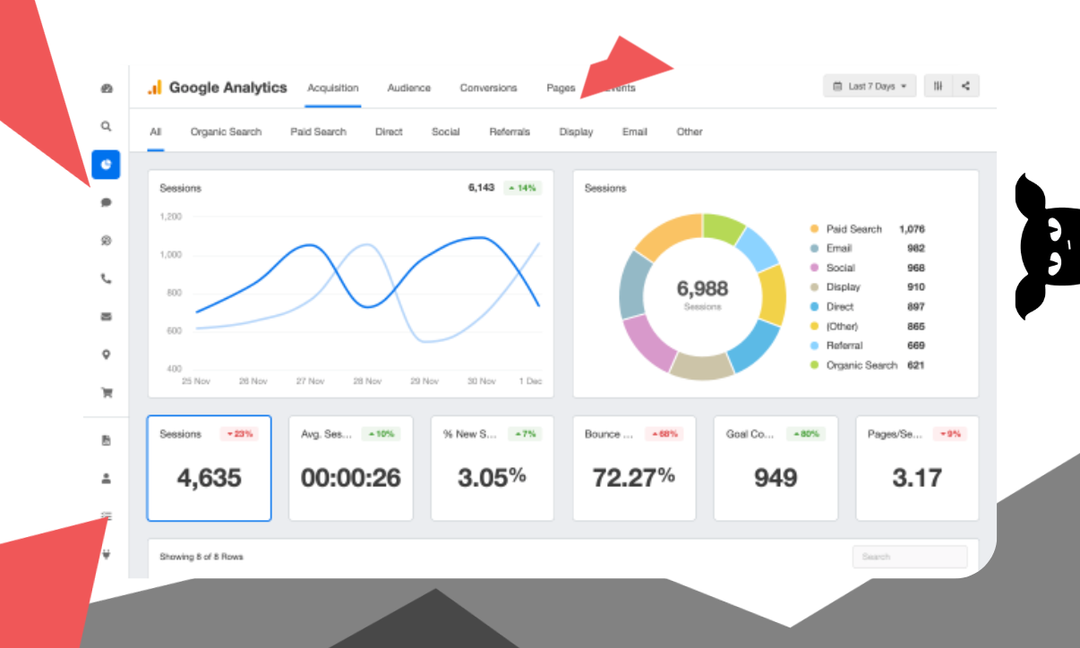Screen dimensions: 1080x648
Task: Select the Avg. Session 00:00:26 metric card
Action: point(351,468)
